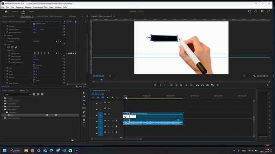275x154 pixels.
Task: Open the Program Monitor zoom level dropdown
Action: (x=113, y=76)
